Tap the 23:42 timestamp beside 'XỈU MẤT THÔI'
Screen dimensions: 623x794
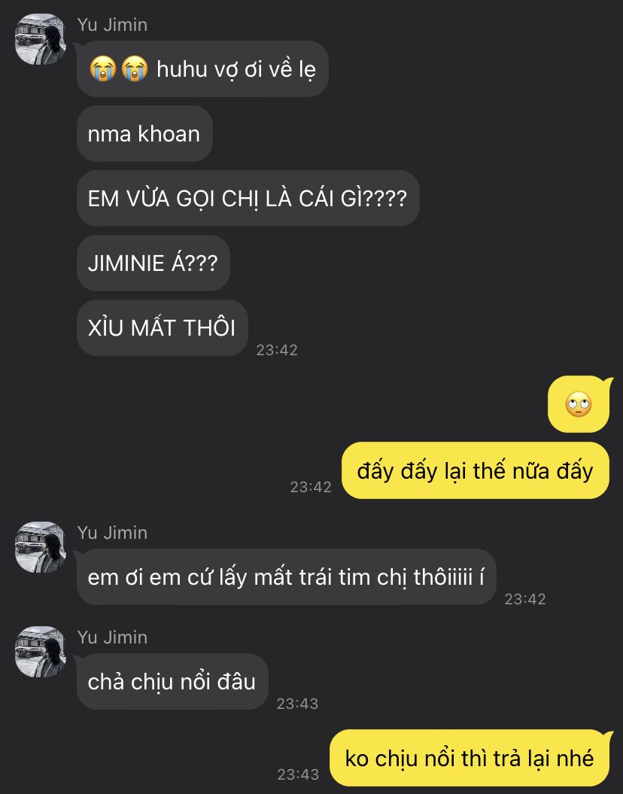click(277, 350)
